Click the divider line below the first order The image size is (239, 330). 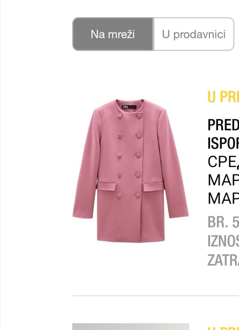(x=155, y=296)
